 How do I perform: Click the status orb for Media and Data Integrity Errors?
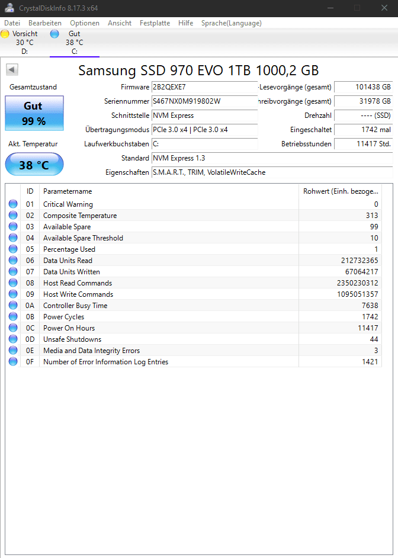click(13, 350)
